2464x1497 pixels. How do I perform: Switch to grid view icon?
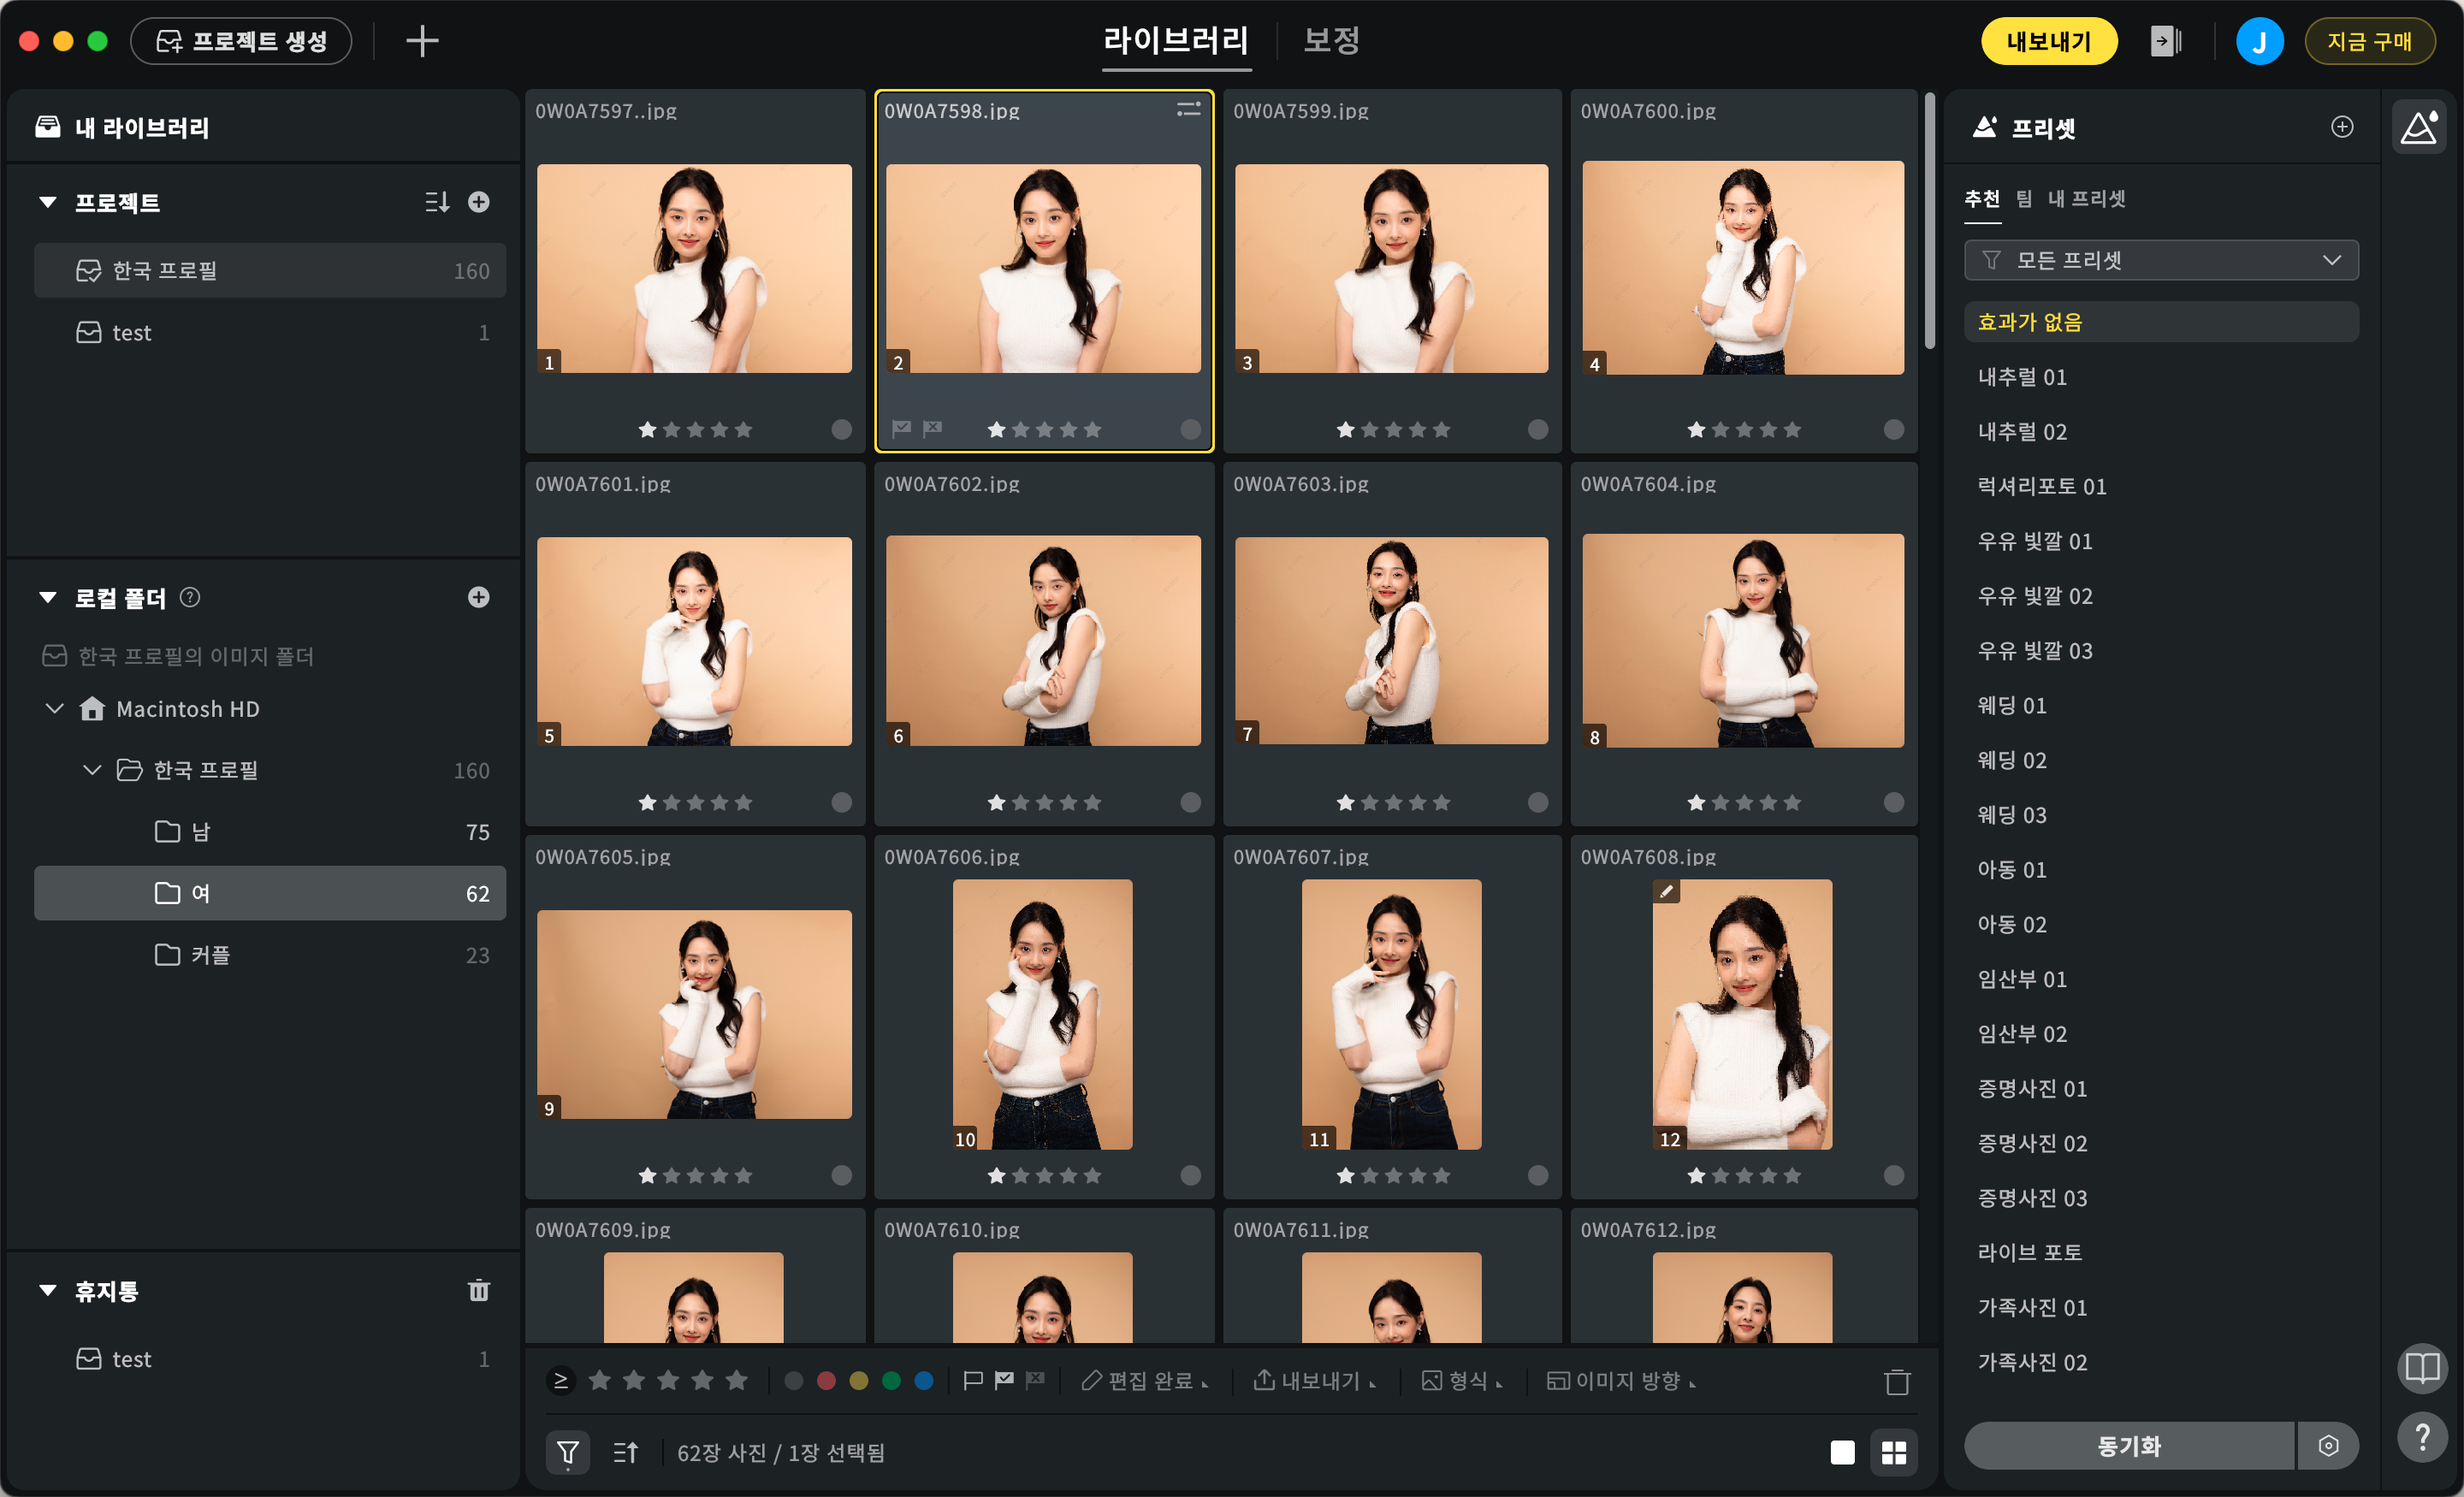click(1894, 1452)
